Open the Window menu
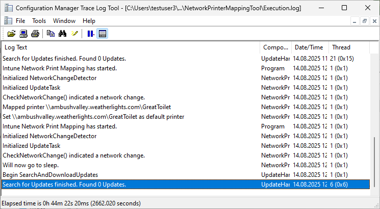Image resolution: width=380 pixels, height=209 pixels. click(x=64, y=21)
